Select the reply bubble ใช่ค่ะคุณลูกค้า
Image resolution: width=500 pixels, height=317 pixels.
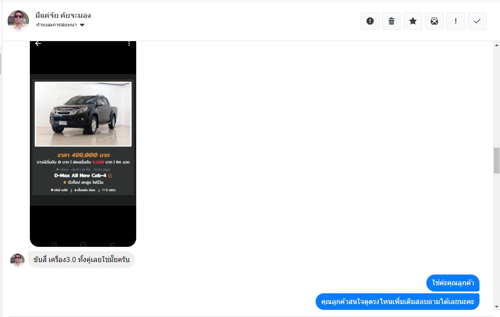click(x=453, y=283)
